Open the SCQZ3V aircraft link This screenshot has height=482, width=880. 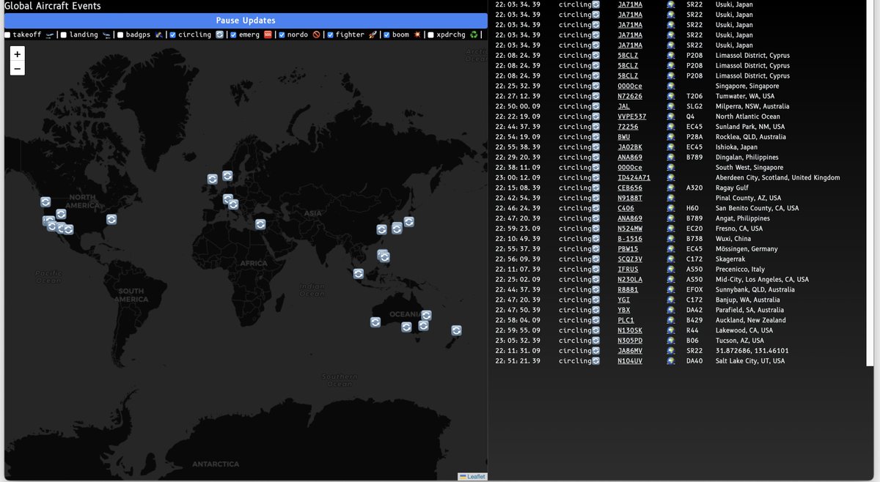coord(630,259)
